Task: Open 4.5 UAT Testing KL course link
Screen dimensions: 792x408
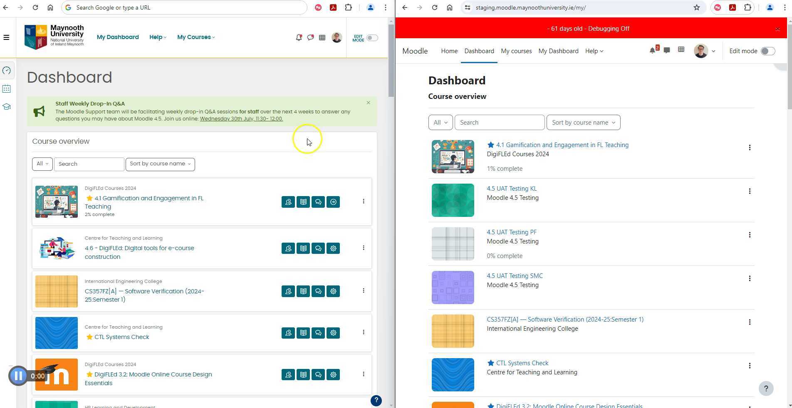Action: (512, 189)
